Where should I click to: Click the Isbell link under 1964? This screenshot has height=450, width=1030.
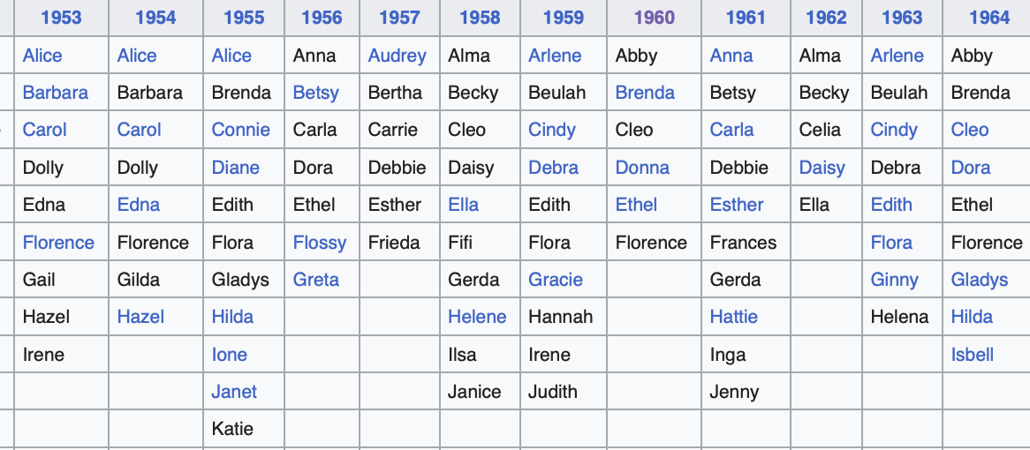[973, 355]
